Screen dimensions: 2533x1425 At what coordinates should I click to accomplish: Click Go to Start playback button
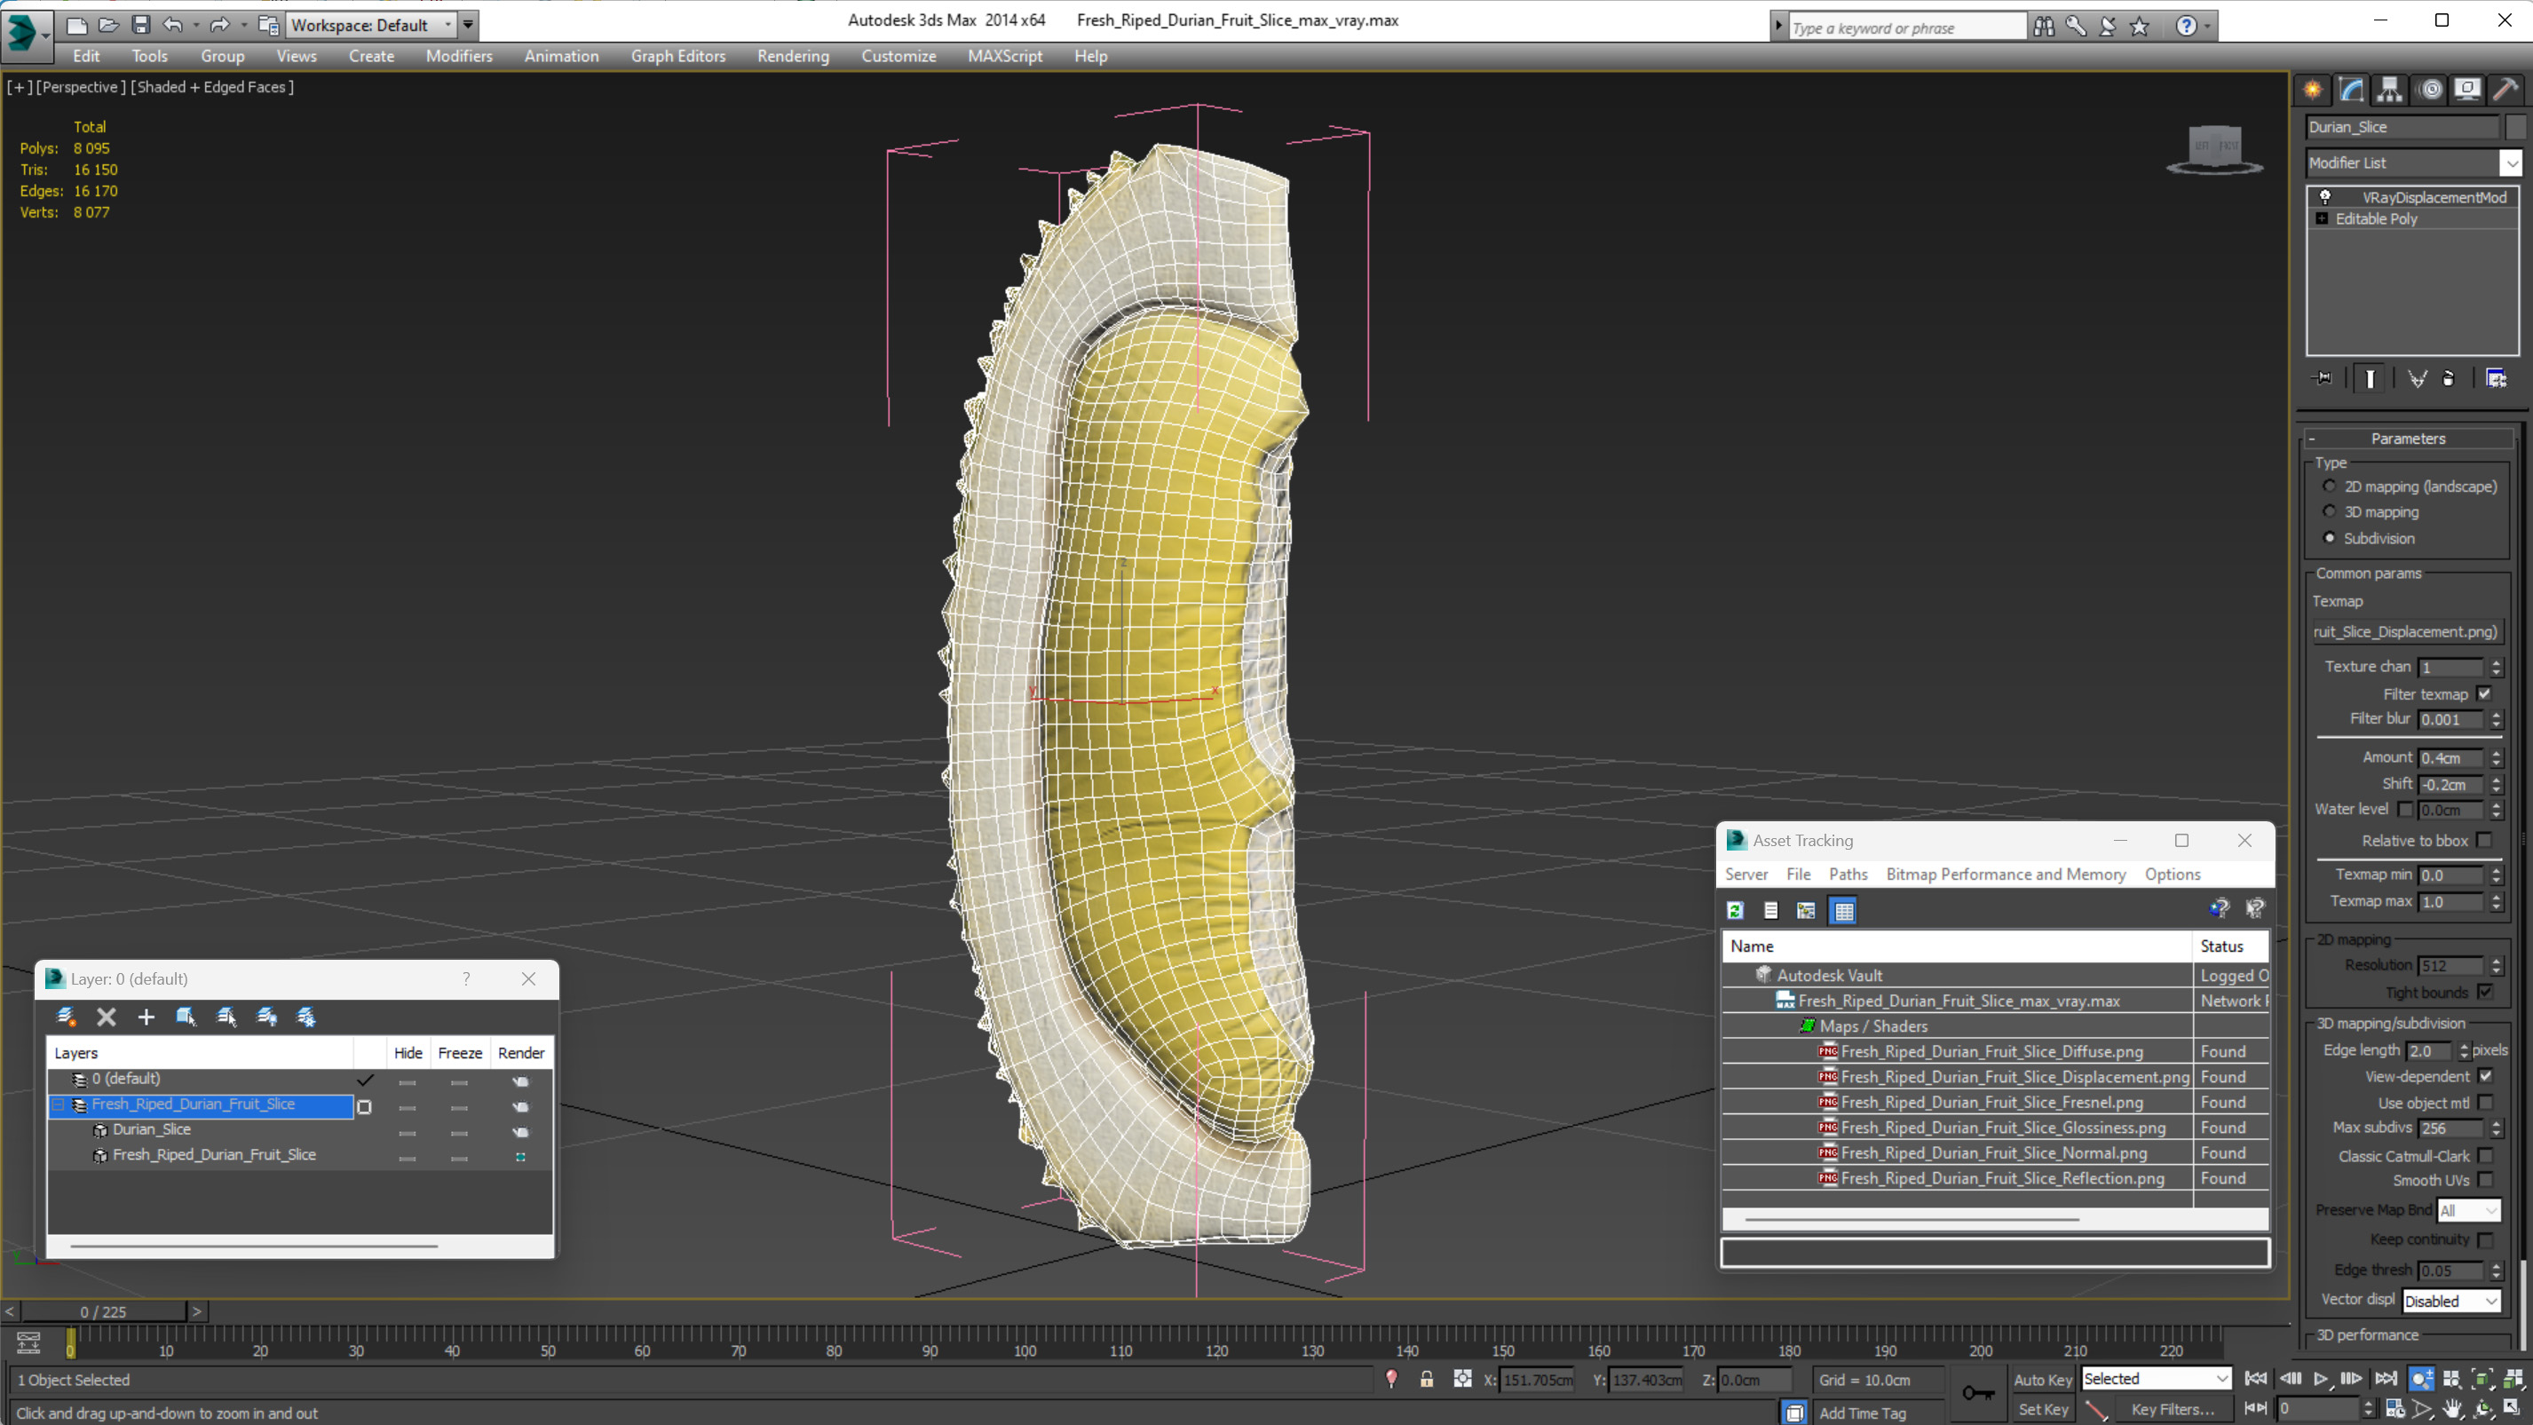tap(2256, 1379)
